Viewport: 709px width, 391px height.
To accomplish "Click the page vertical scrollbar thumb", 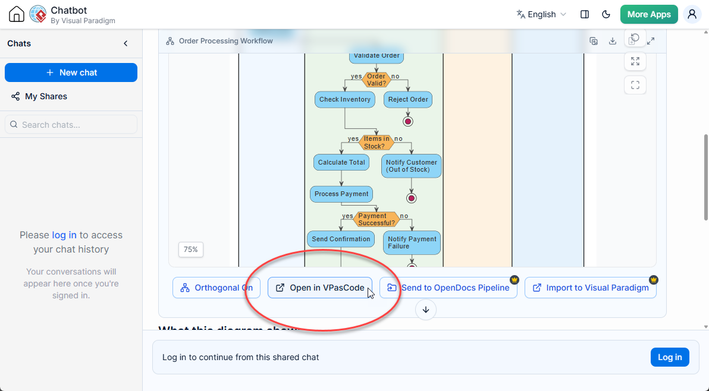I will pyautogui.click(x=706, y=177).
